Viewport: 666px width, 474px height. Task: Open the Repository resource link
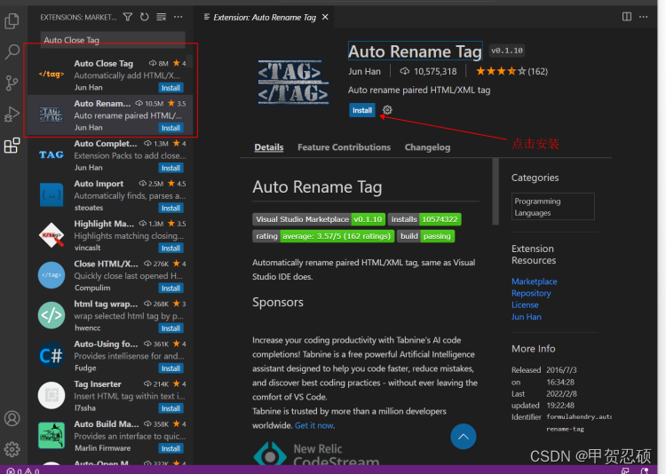coord(531,294)
